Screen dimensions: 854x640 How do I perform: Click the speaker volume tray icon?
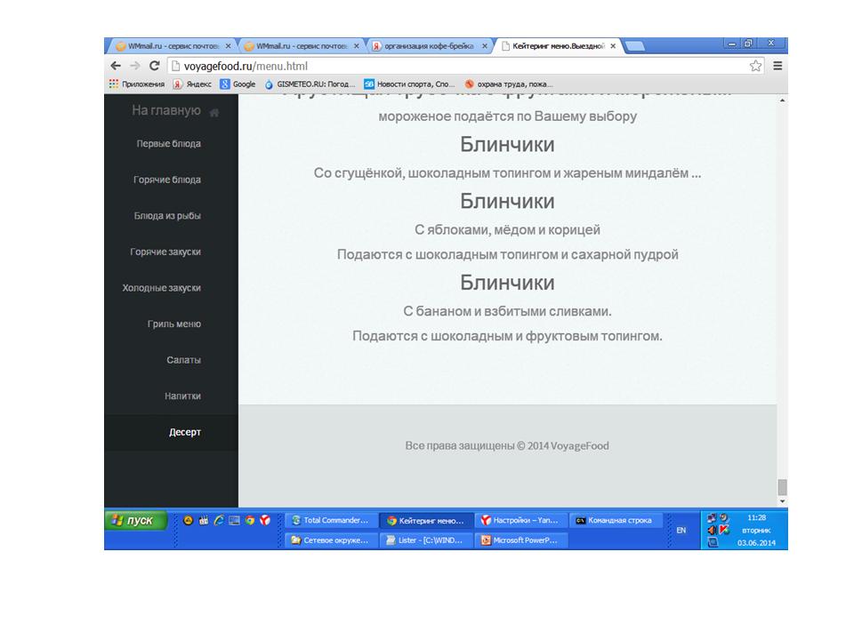click(712, 530)
